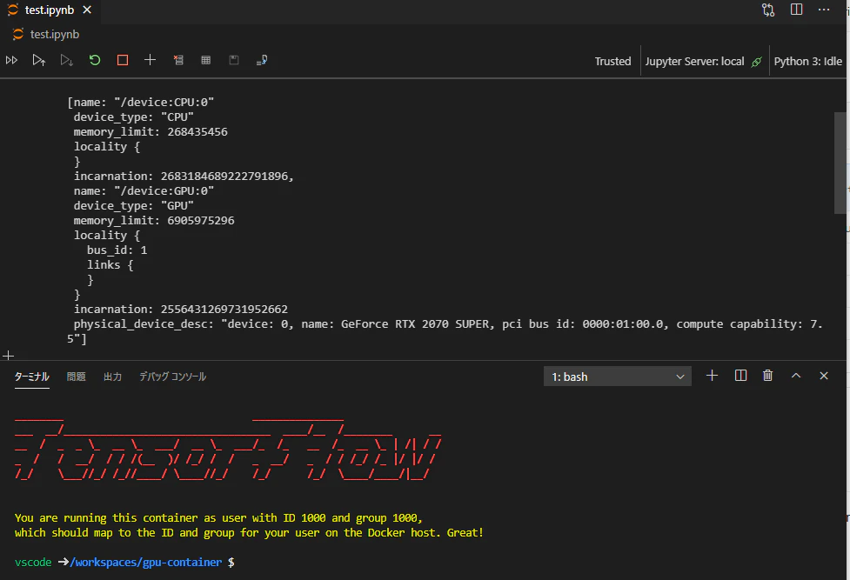Image resolution: width=850 pixels, height=580 pixels.
Task: Open the source control compare changes icon
Action: [768, 10]
